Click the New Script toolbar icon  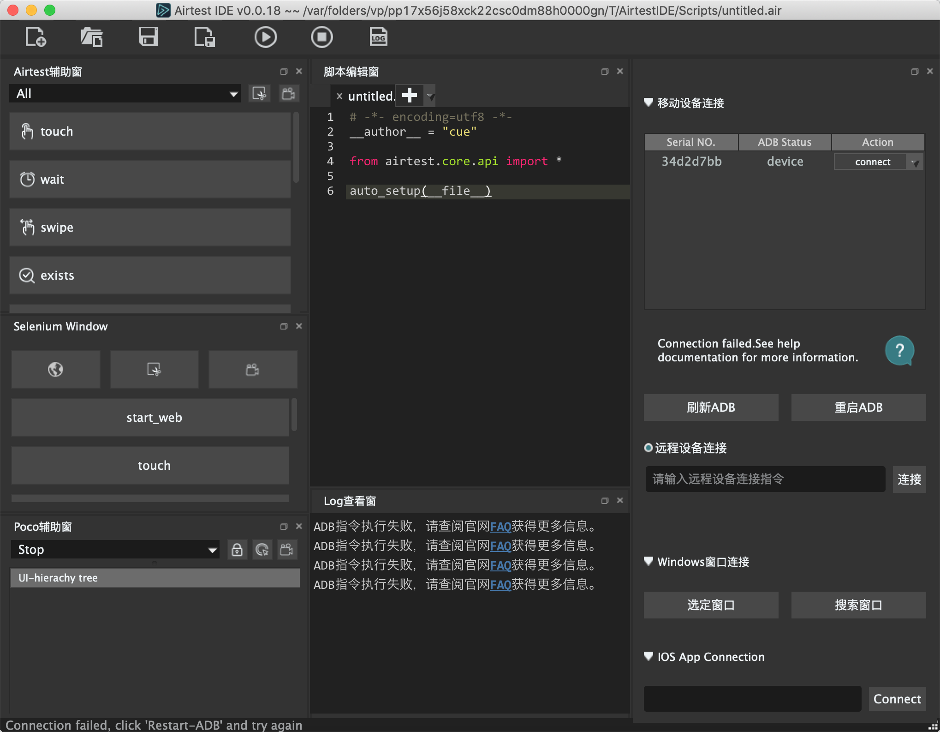coord(36,37)
